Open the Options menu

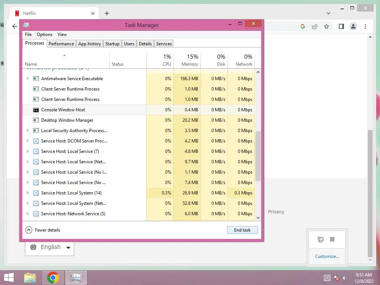45,35
